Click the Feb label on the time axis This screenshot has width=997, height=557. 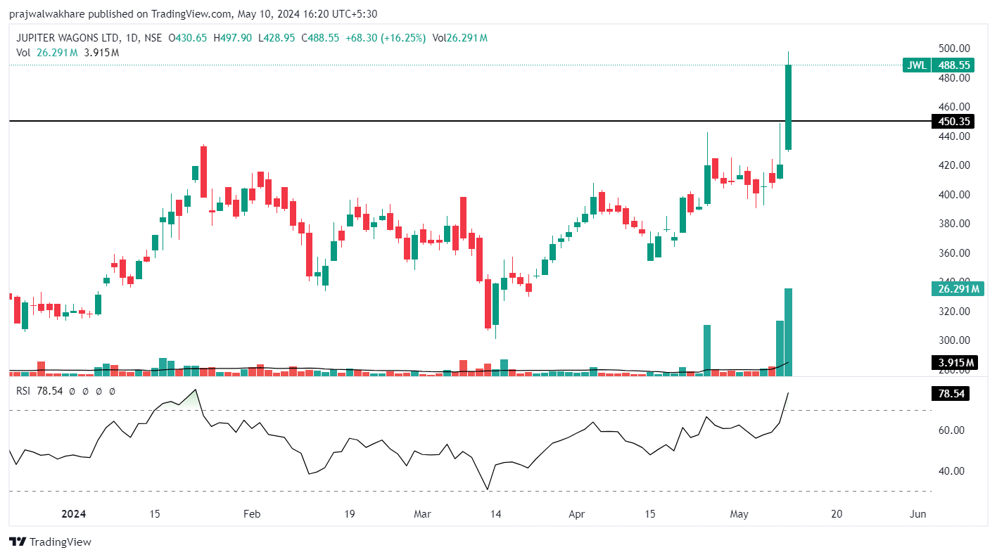pyautogui.click(x=251, y=514)
